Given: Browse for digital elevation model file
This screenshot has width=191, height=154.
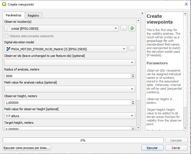Looking at the screenshot, I should [x=132, y=49].
